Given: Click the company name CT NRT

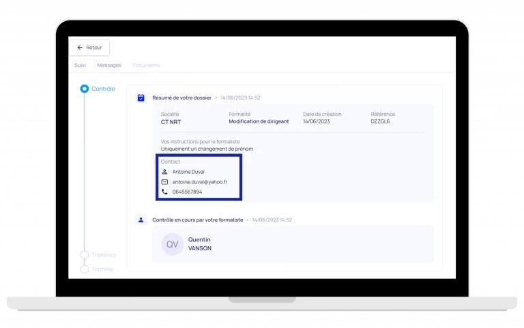Looking at the screenshot, I should (171, 121).
